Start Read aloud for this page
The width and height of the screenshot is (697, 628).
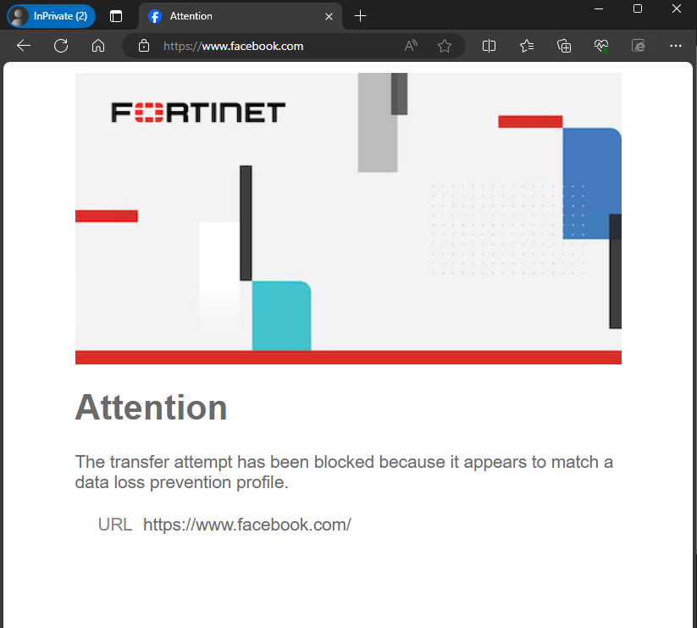410,46
